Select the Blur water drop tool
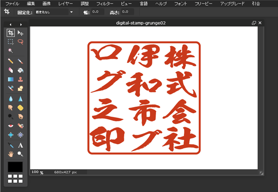 tap(11, 99)
